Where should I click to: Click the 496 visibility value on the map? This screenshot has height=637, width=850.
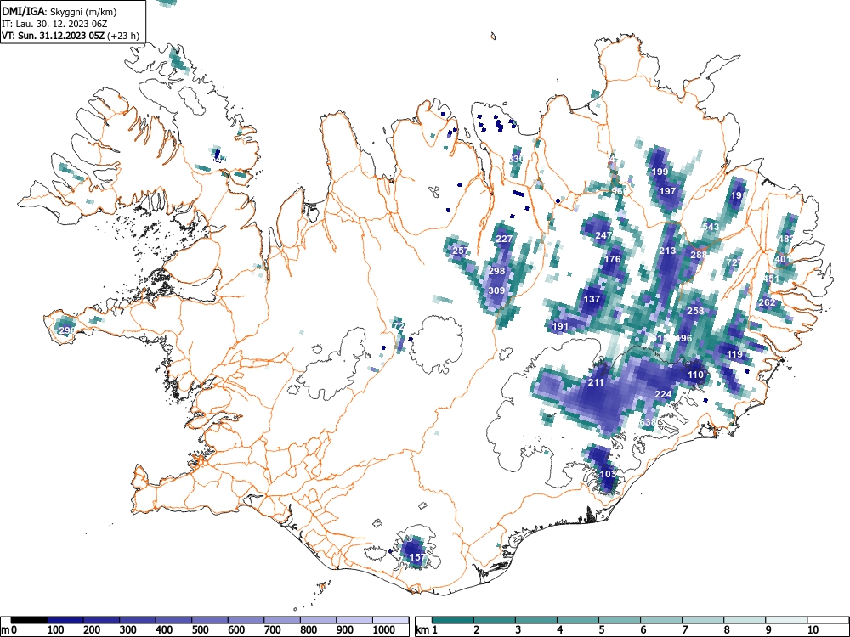coord(683,338)
